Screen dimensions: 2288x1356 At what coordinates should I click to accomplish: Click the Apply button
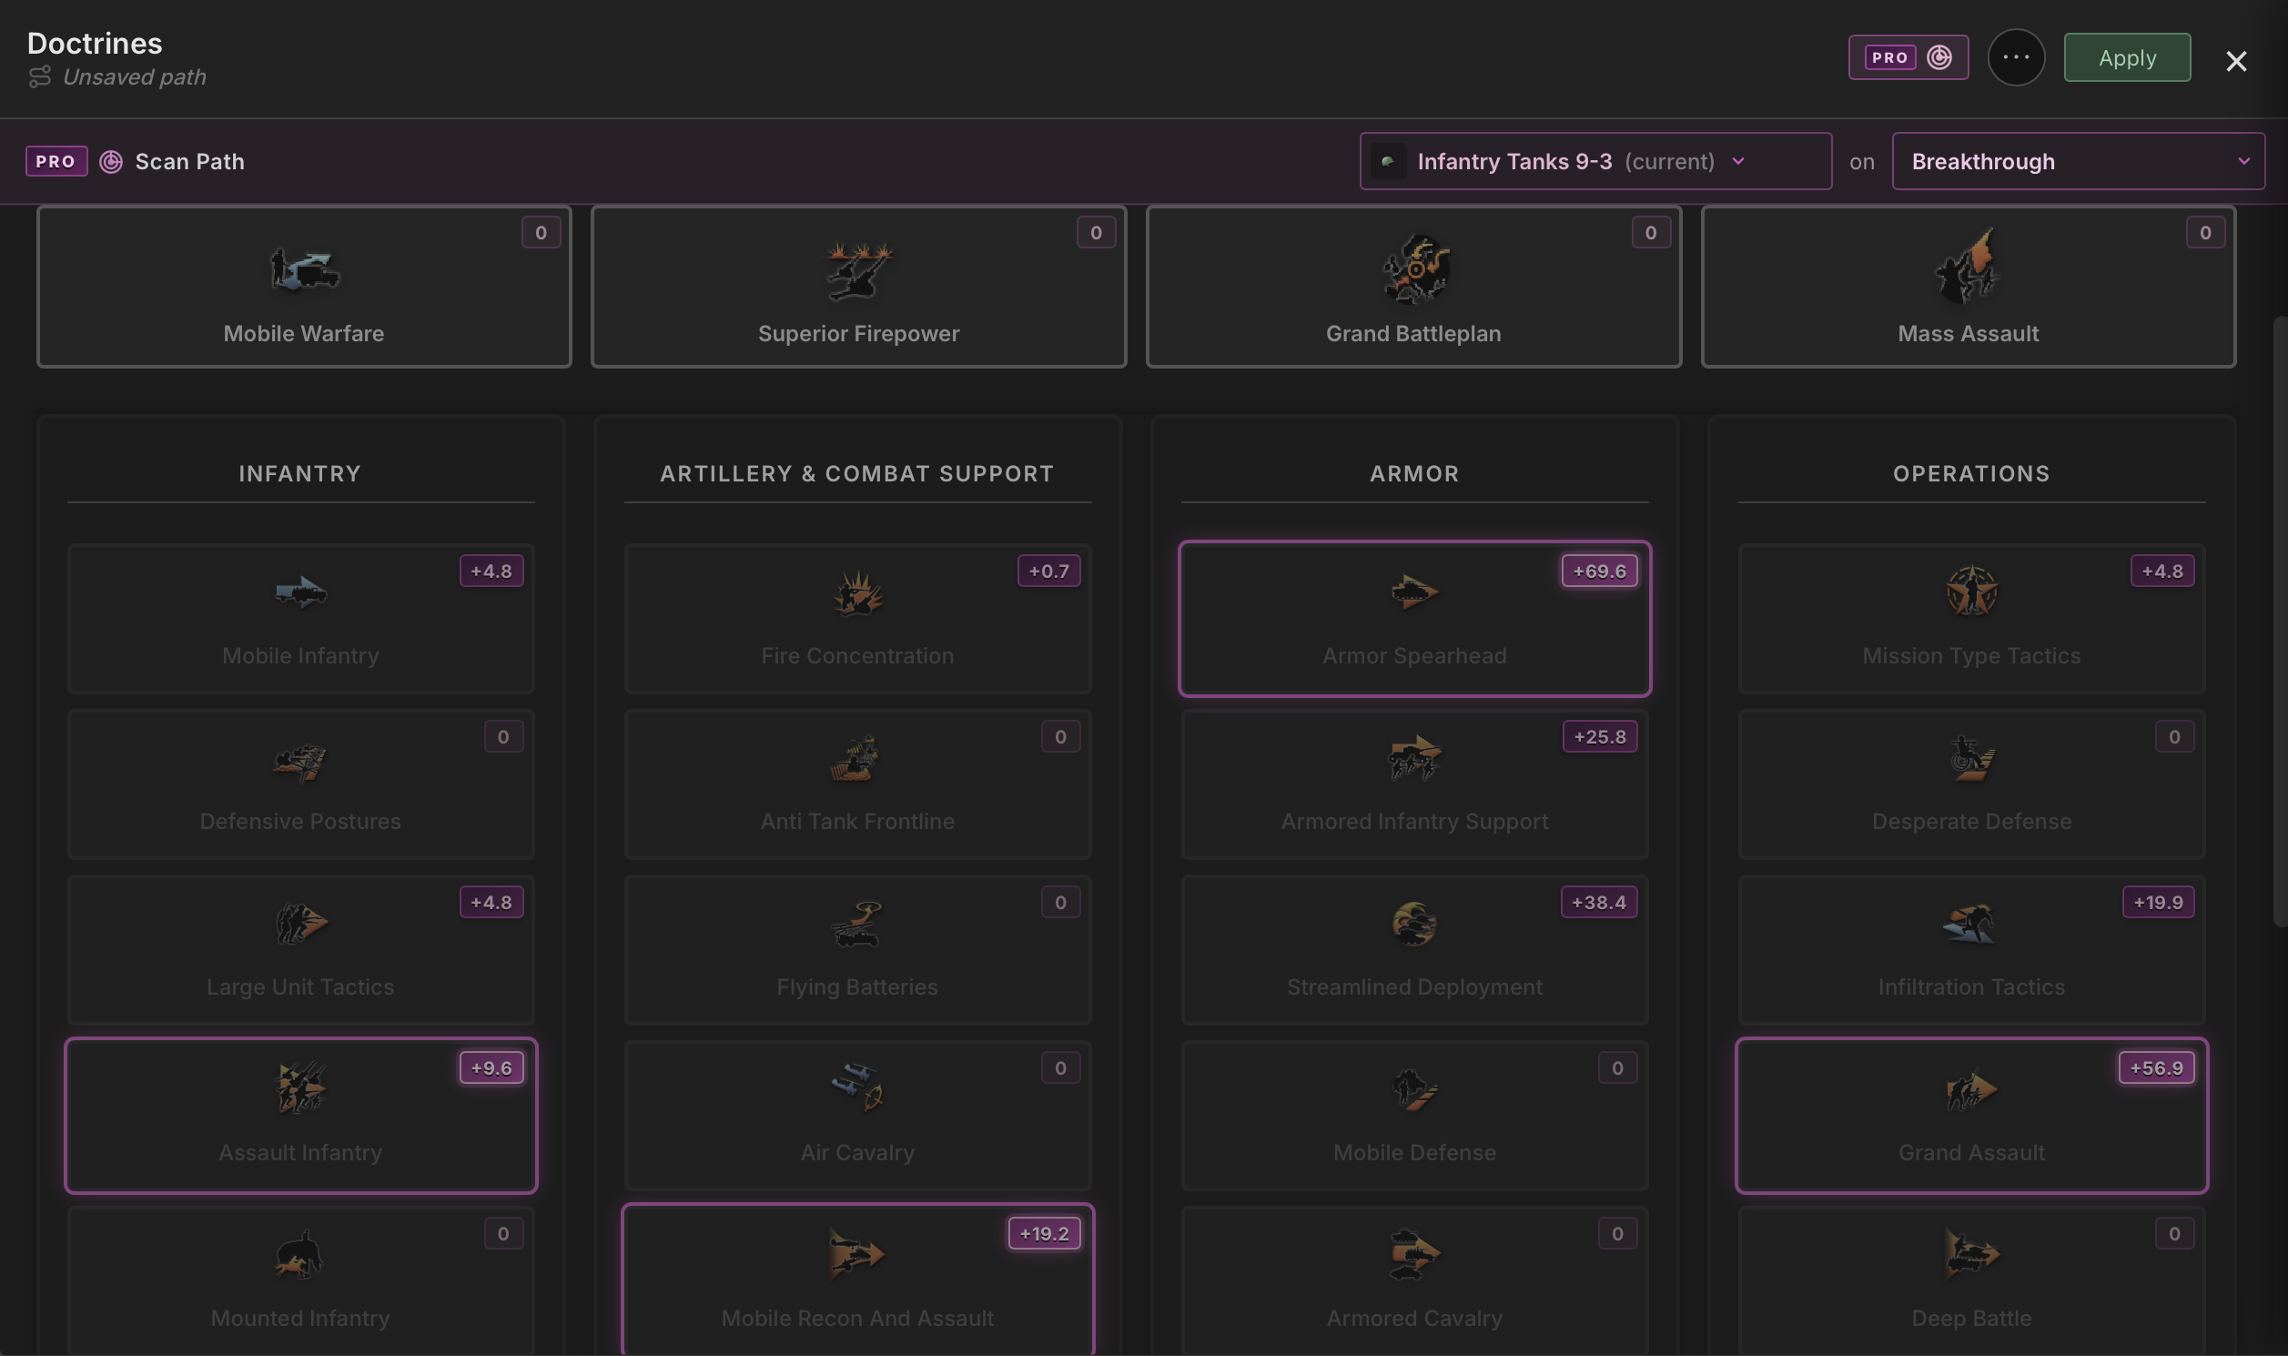[x=2127, y=57]
